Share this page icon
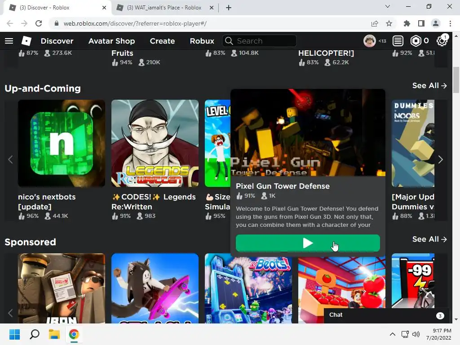460x345 pixels. (375, 23)
